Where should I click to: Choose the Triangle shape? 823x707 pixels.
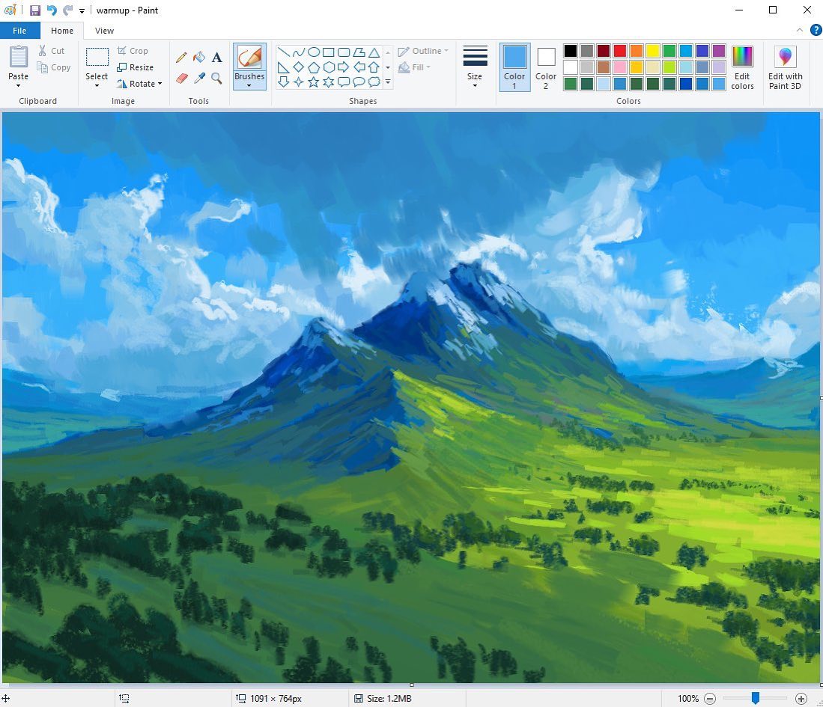(374, 52)
